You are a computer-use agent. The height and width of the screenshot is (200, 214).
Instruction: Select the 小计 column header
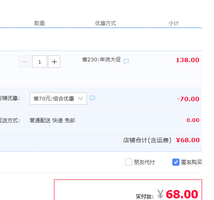pos(174,23)
